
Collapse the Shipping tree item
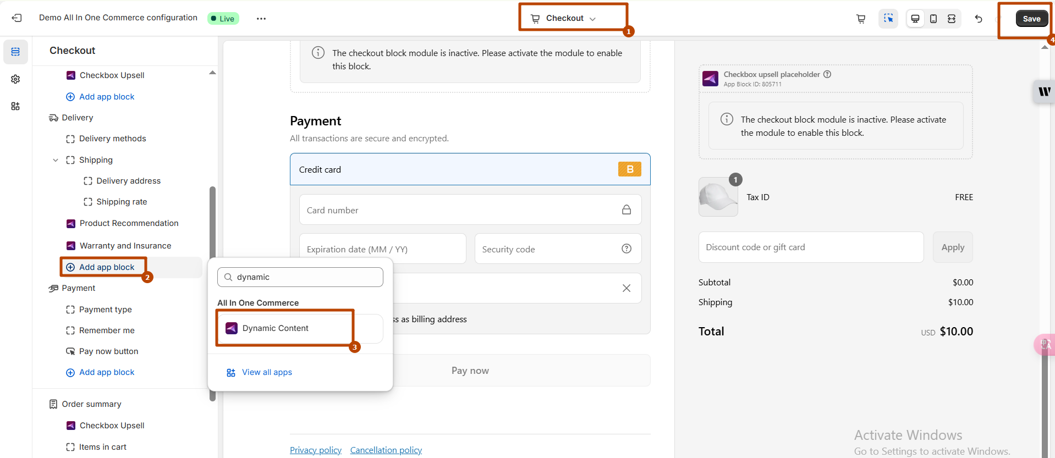[56, 160]
